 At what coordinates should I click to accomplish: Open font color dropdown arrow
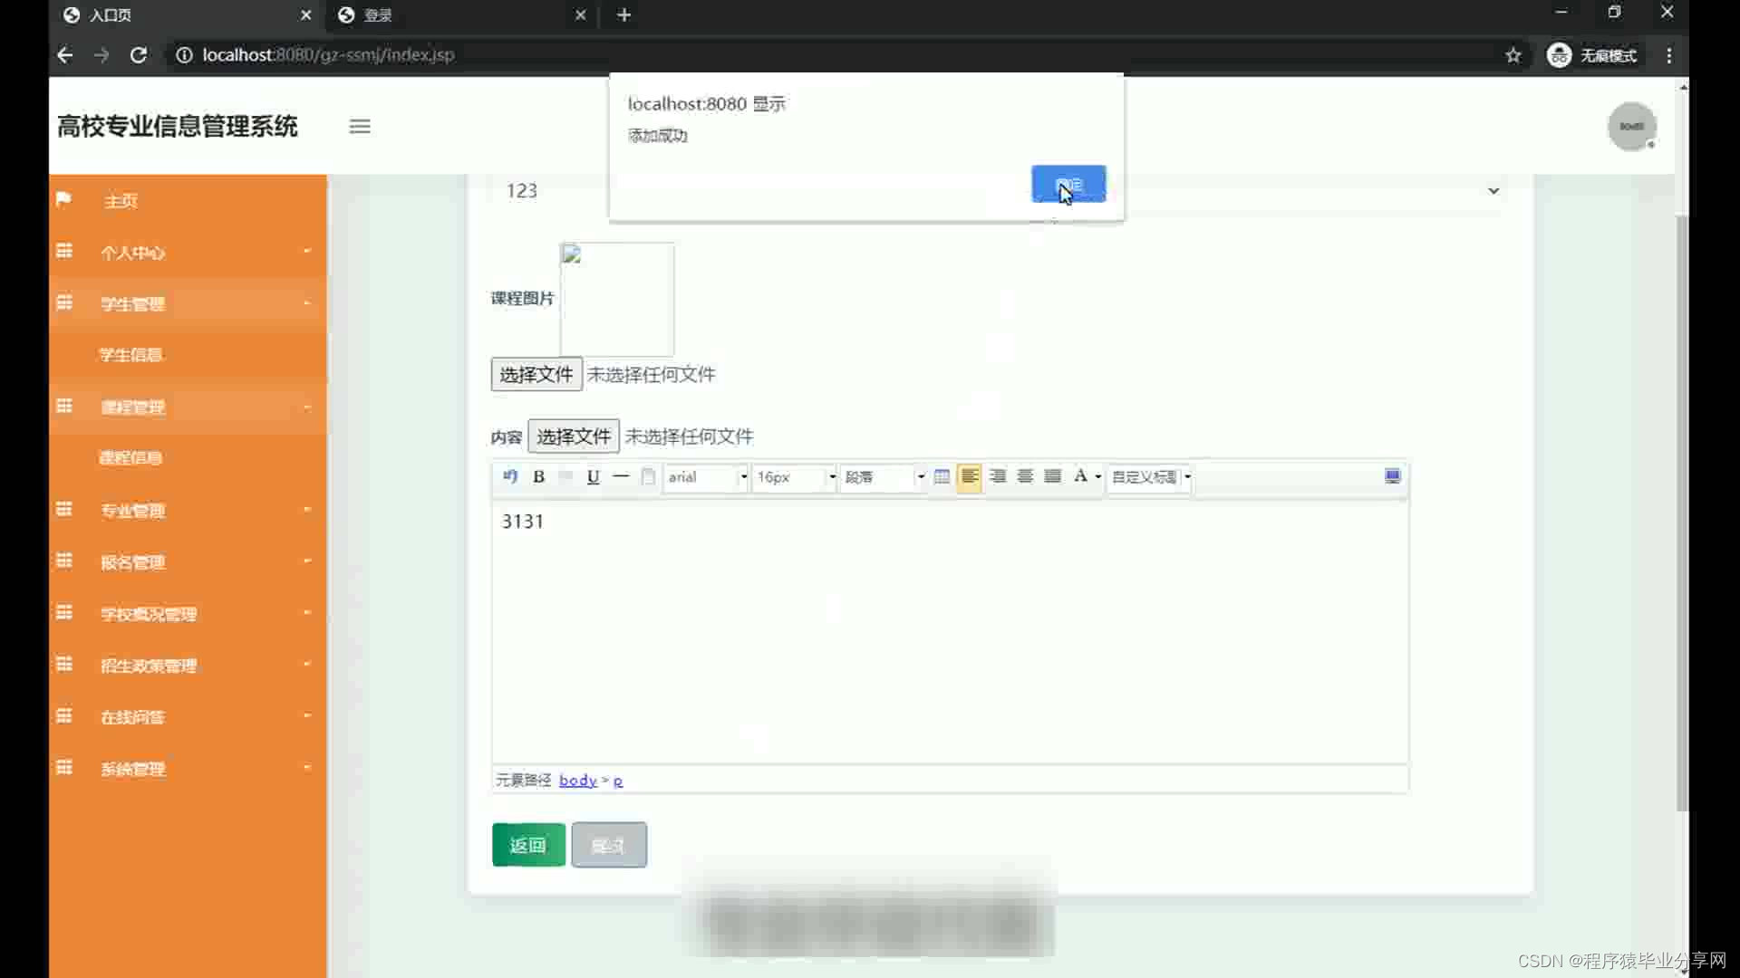[x=1098, y=477]
